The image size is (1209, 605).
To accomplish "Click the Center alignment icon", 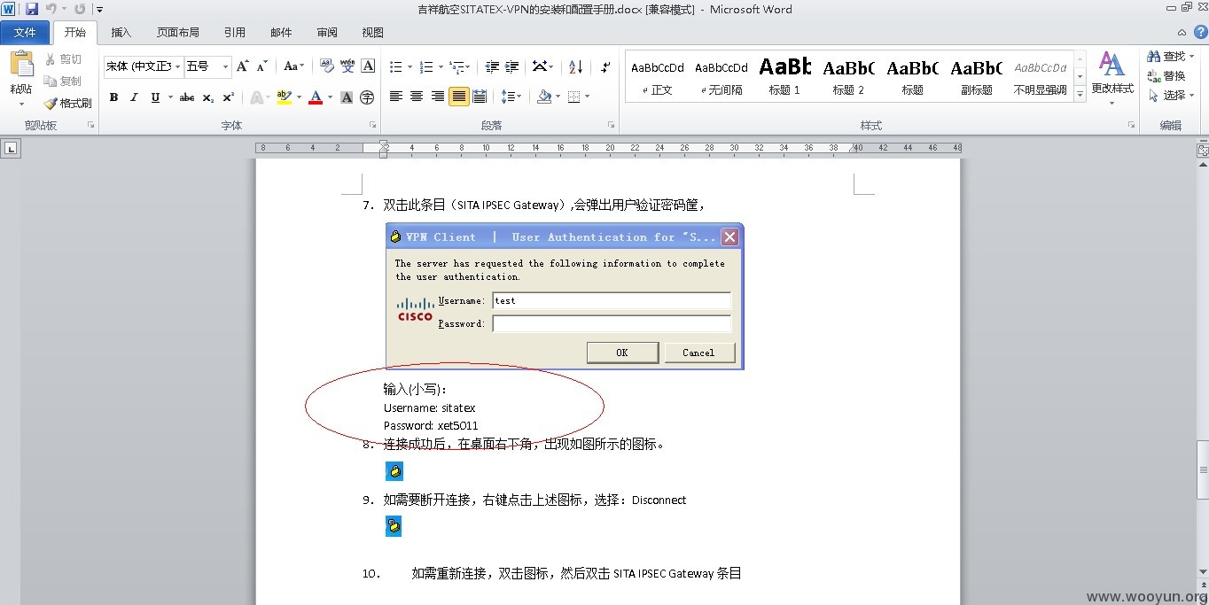I will click(x=417, y=97).
